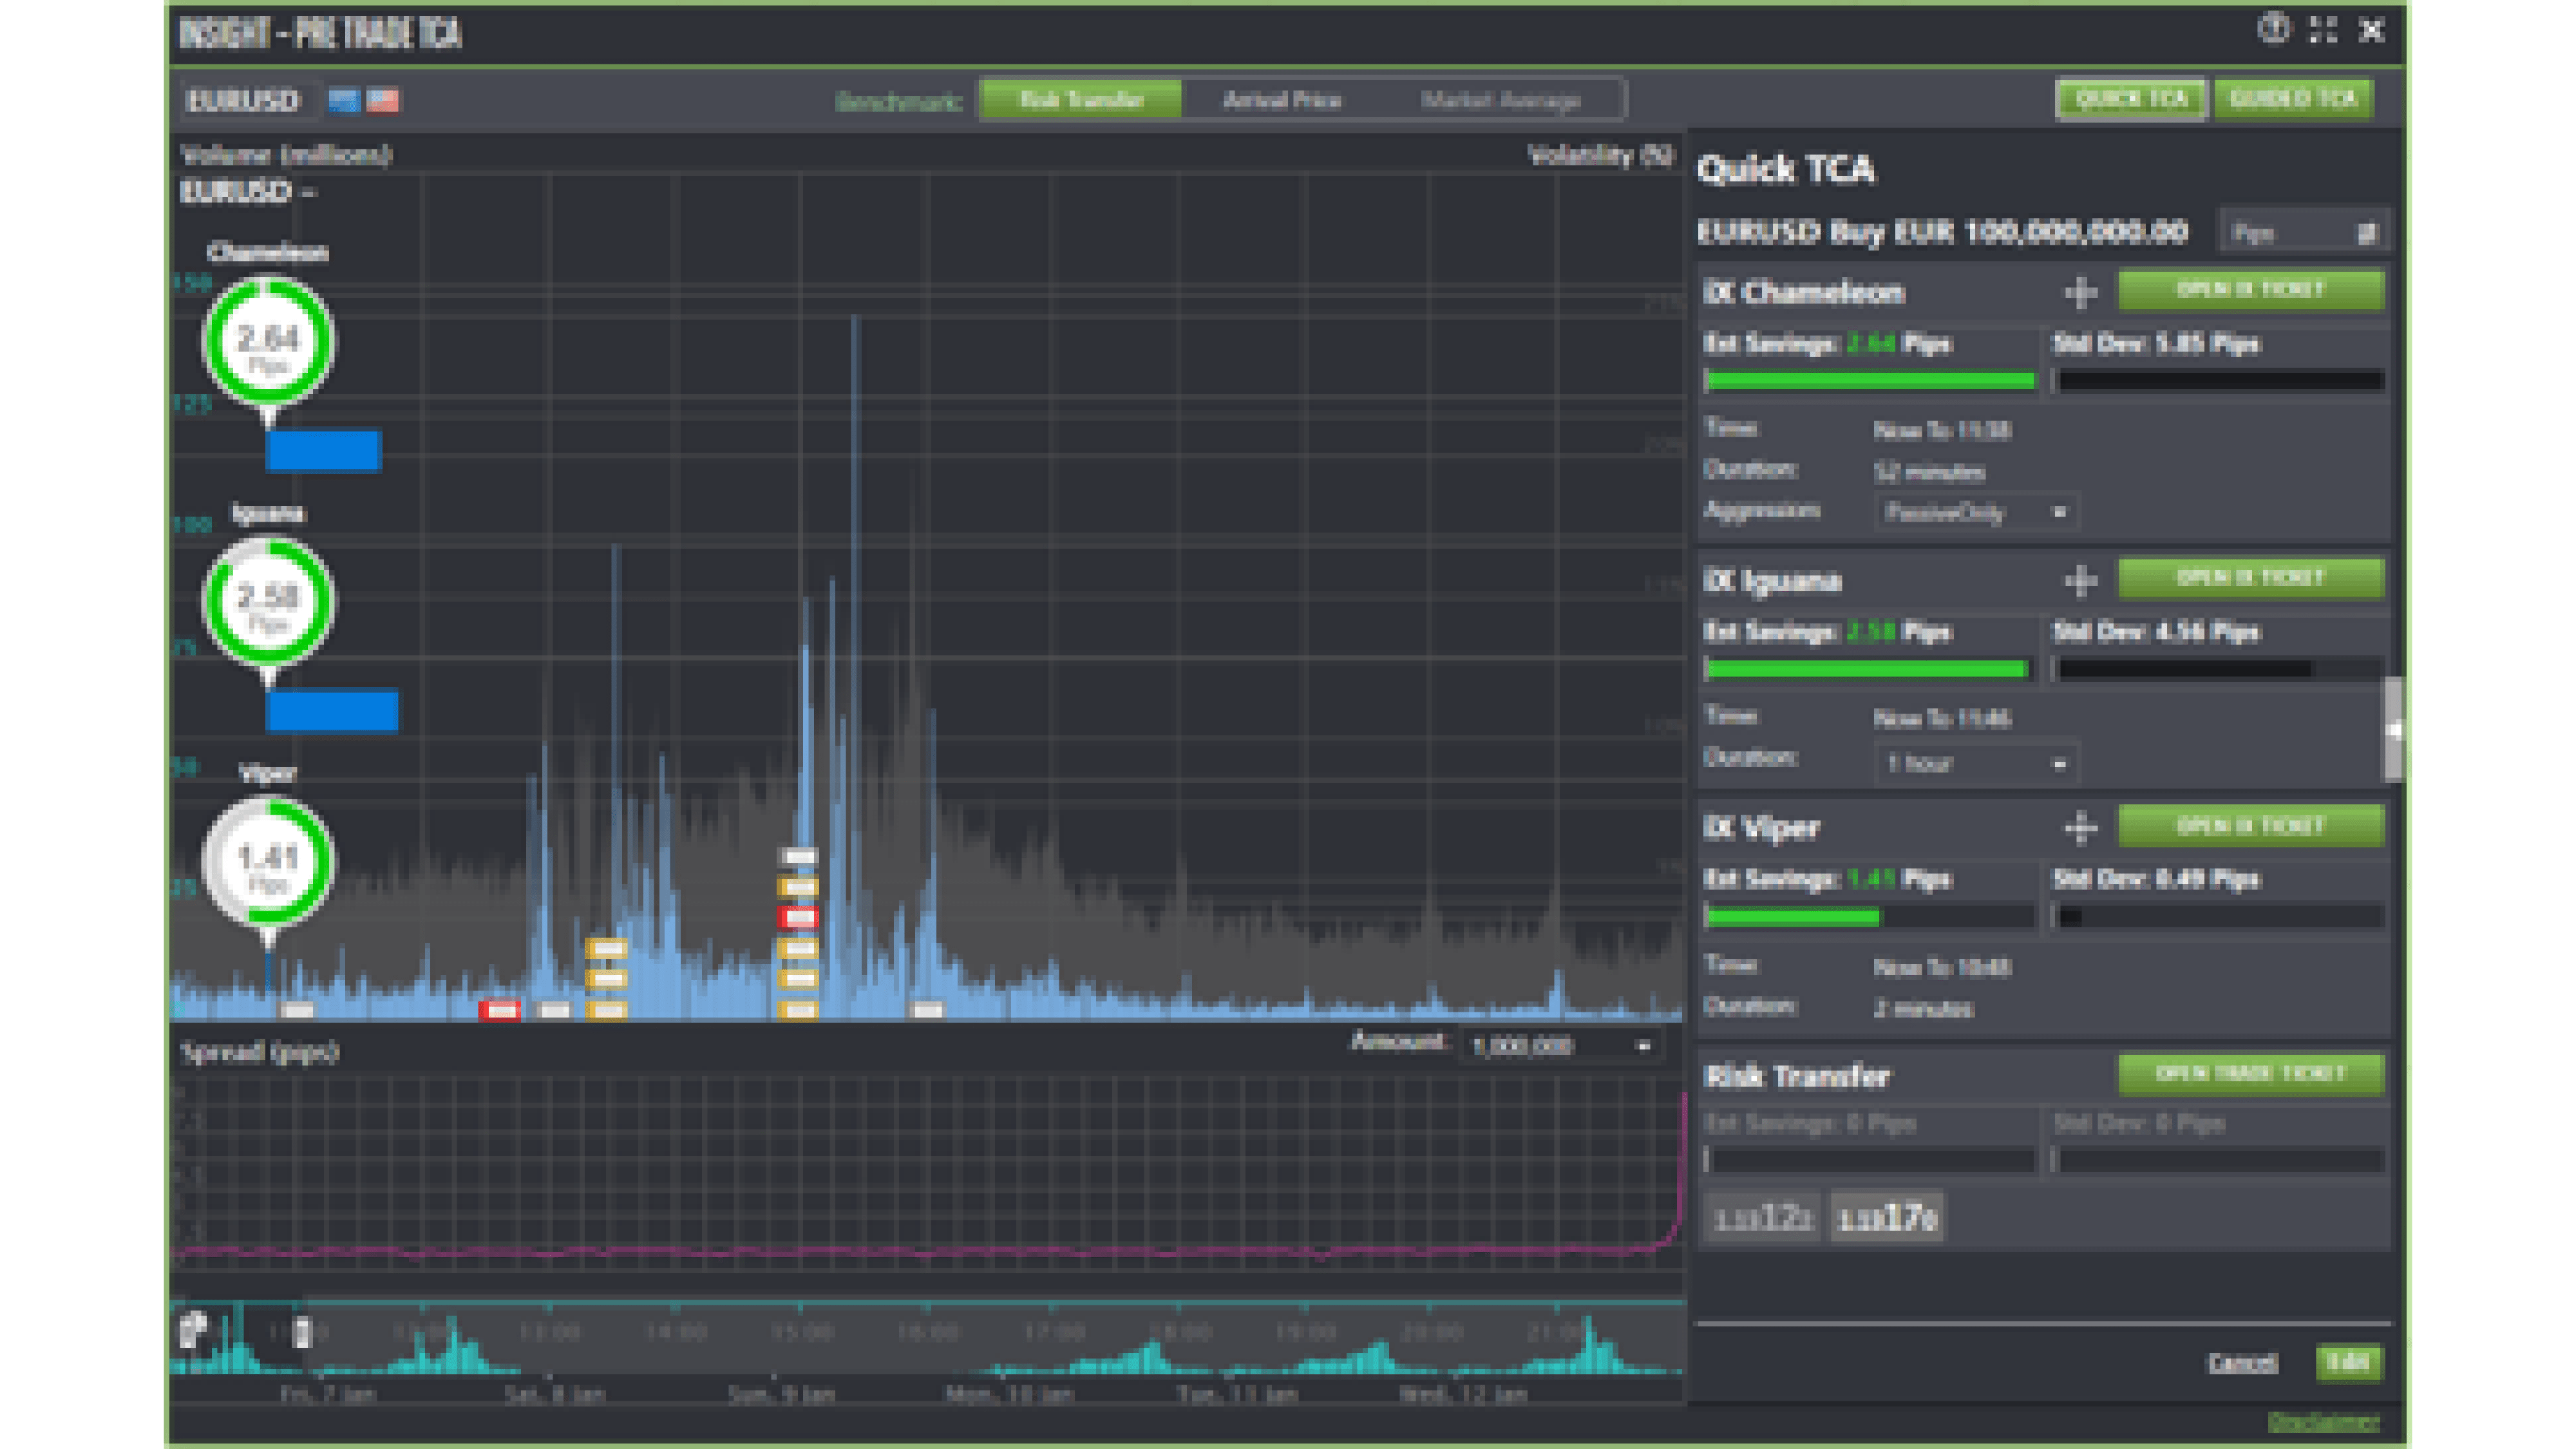Open the Aggression PassiveOnly dropdown
The image size is (2576, 1449).
click(1975, 513)
